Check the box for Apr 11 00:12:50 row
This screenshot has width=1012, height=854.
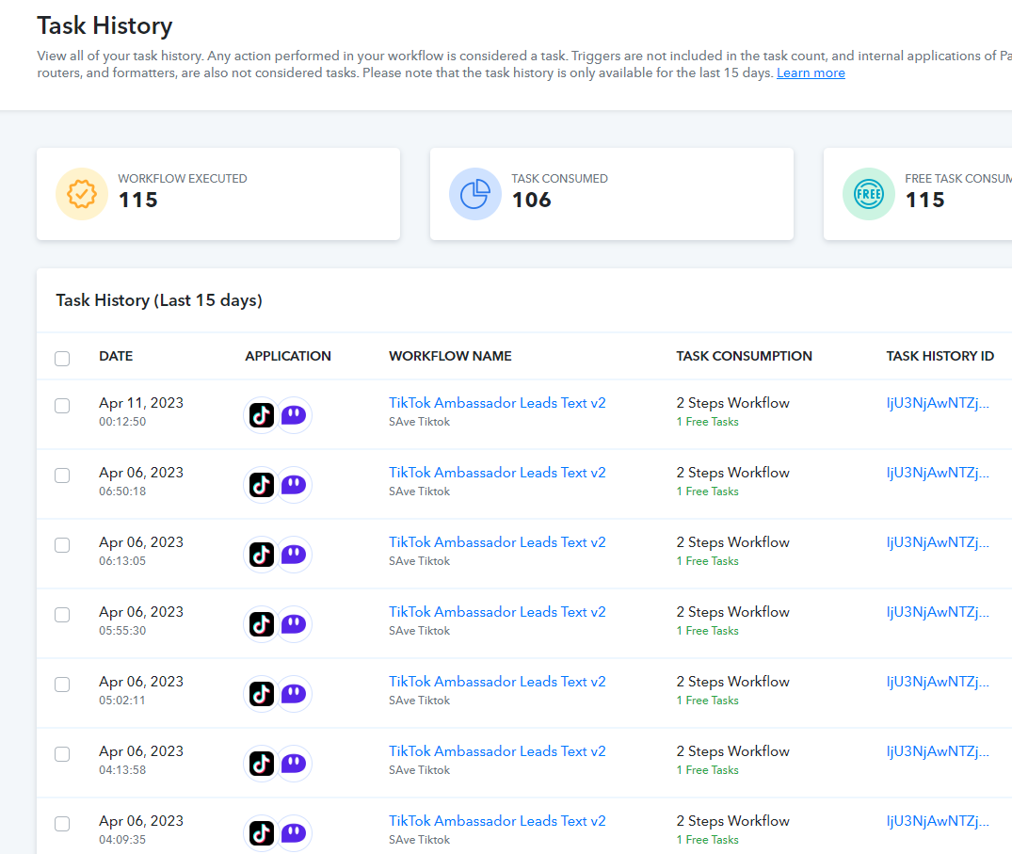pos(62,406)
